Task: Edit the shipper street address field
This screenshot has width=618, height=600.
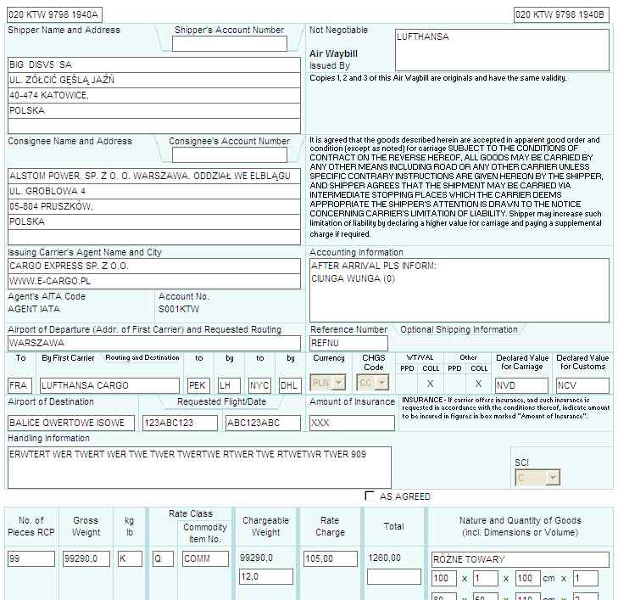Action: (154, 80)
